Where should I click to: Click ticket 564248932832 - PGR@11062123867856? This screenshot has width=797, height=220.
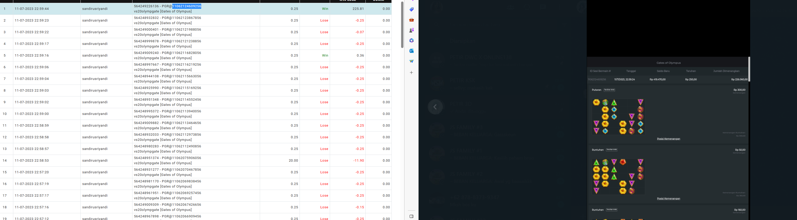pyautogui.click(x=167, y=18)
